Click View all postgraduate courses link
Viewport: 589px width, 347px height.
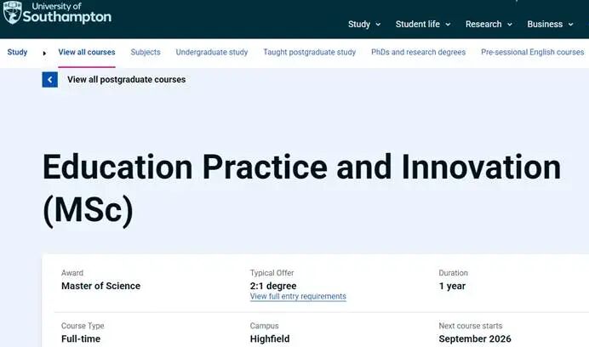[127, 80]
